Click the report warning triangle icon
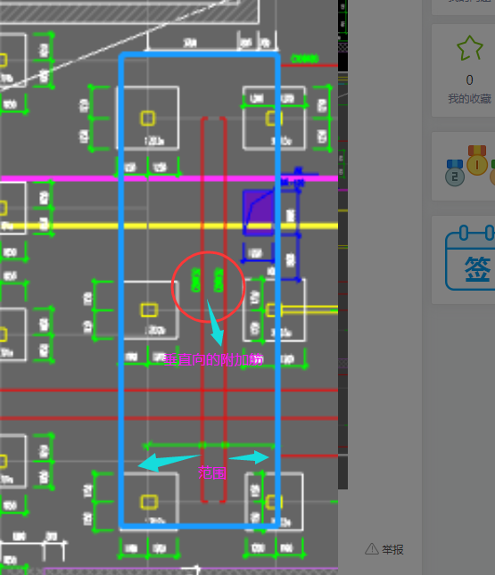 (x=372, y=548)
